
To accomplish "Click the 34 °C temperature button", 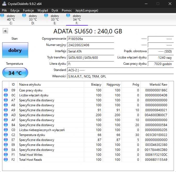I will [x=15, y=73].
